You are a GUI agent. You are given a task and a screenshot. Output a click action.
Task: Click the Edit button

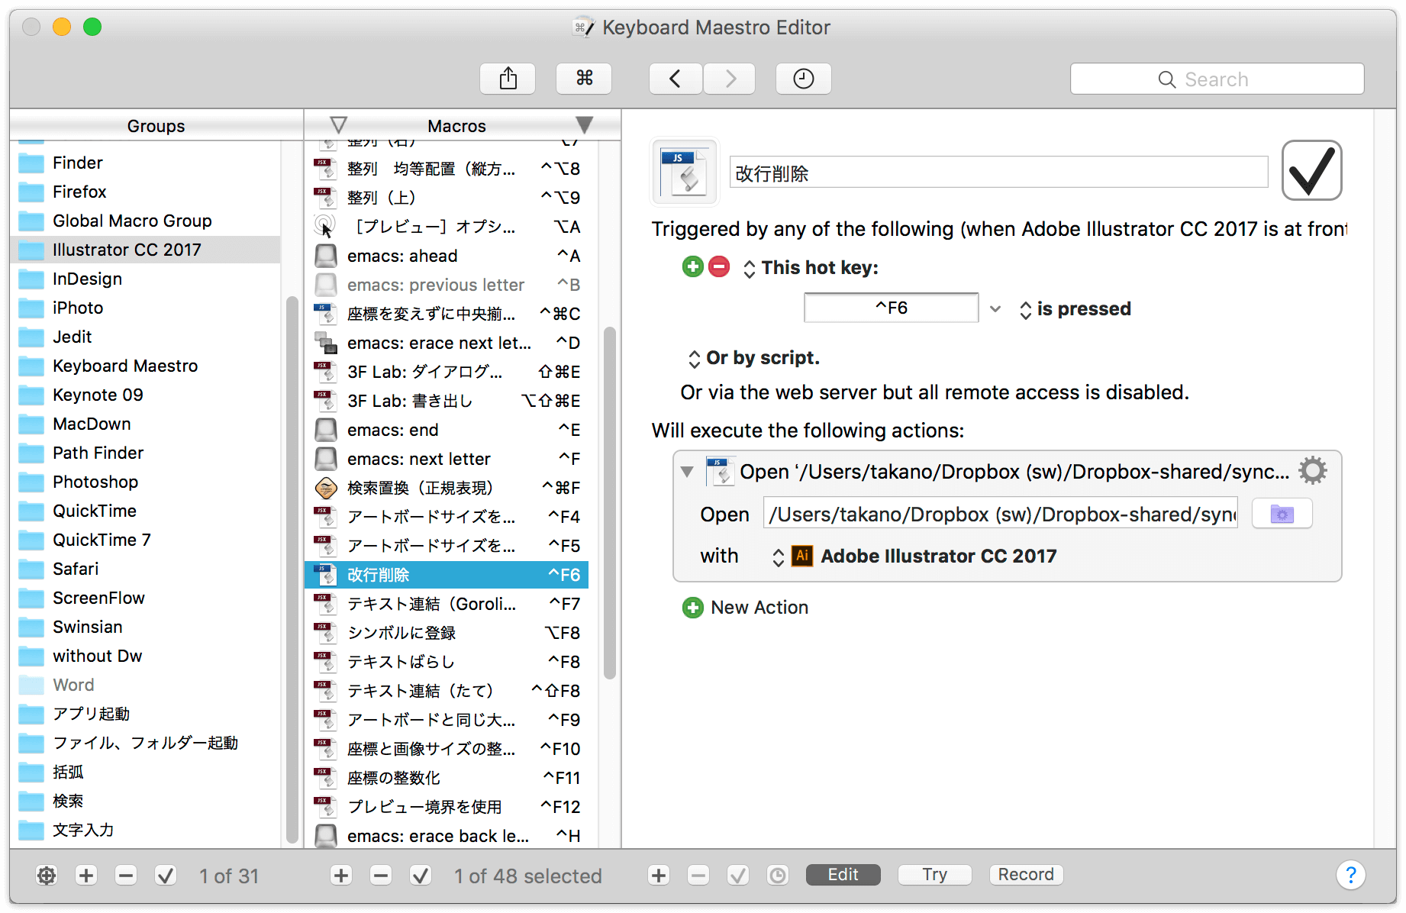click(x=843, y=875)
